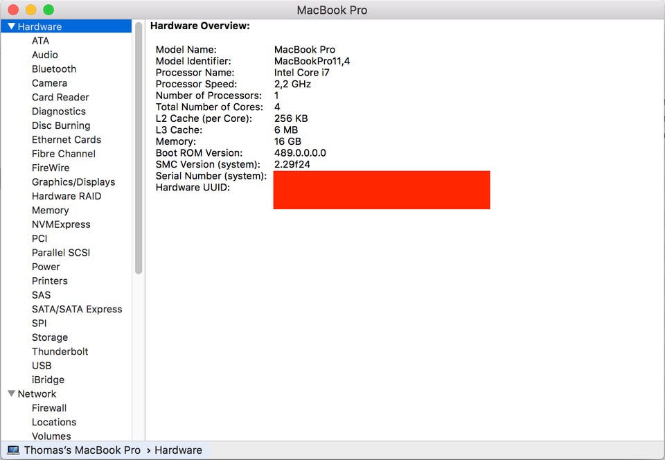
Task: Click Thomas's MacBook Pro in path bar
Action: (x=82, y=450)
